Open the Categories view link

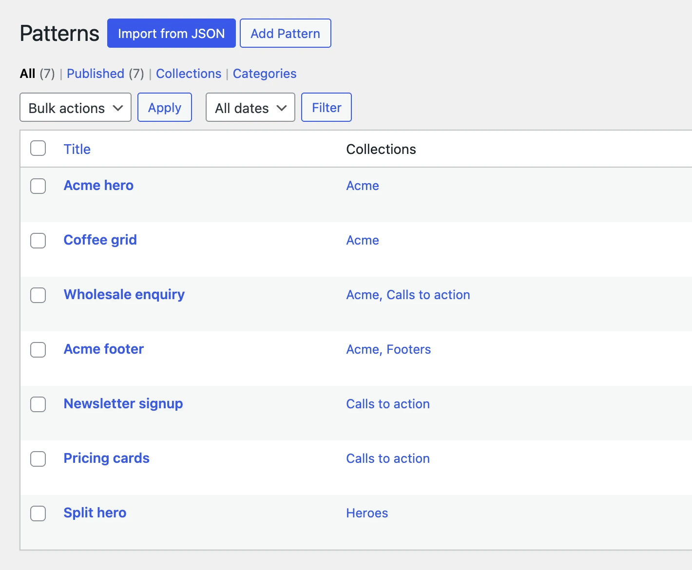[265, 74]
